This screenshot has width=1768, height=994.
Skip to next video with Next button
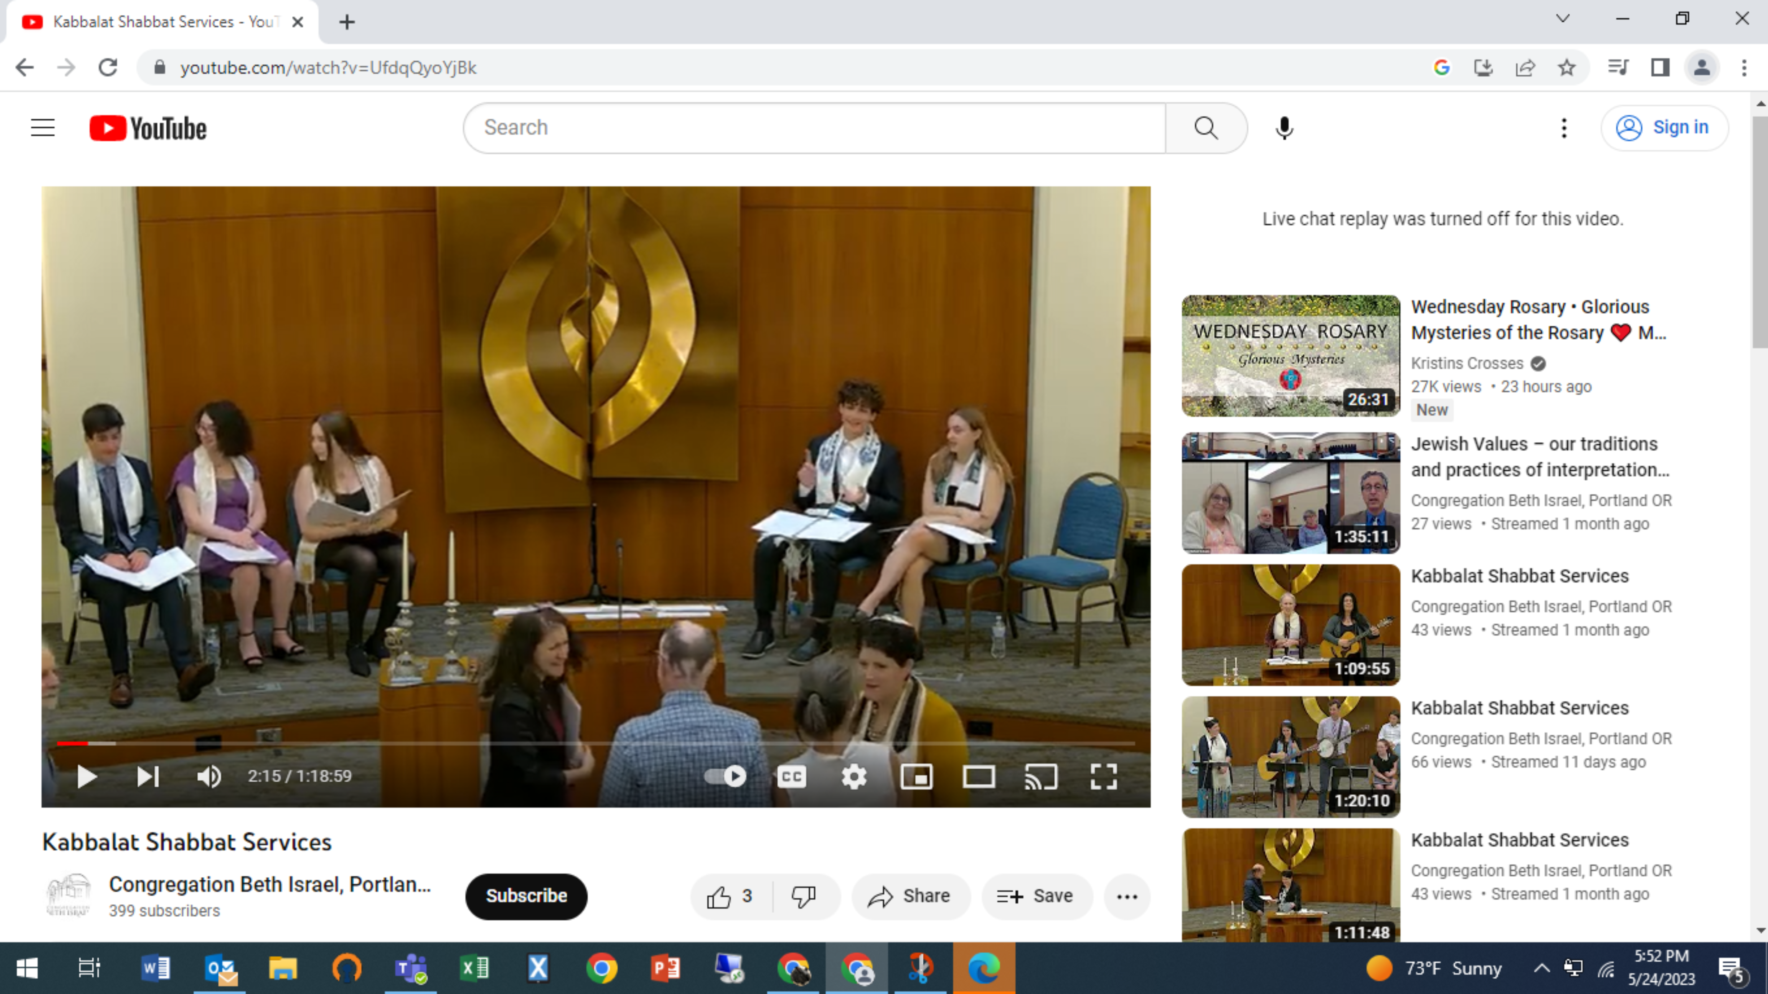point(148,777)
